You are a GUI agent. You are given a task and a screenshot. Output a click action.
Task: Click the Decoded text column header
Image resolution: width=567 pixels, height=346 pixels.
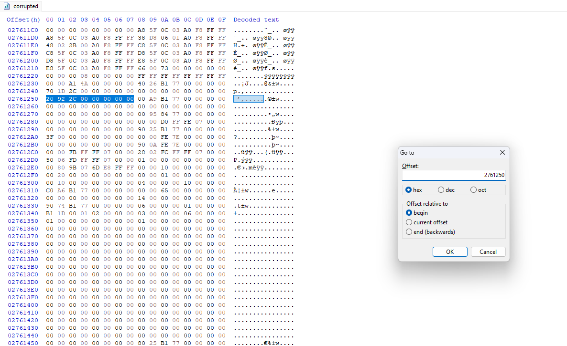[x=256, y=20]
